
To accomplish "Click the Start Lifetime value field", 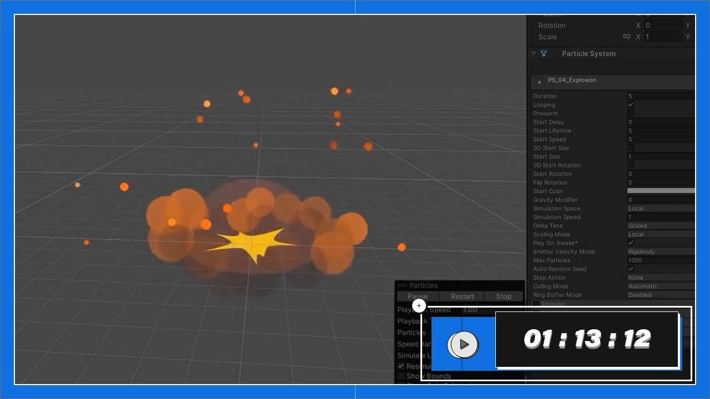I will click(x=661, y=131).
